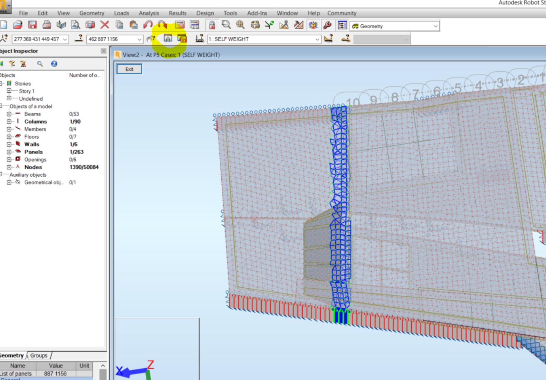Screen dimensions: 546x380
Task: Take a screen capture with the camera tool
Action: pos(90,25)
